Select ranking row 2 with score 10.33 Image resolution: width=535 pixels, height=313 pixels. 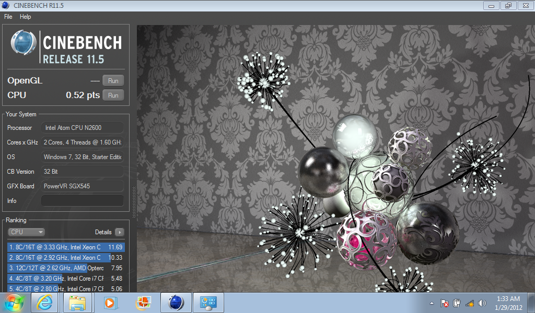click(x=66, y=258)
